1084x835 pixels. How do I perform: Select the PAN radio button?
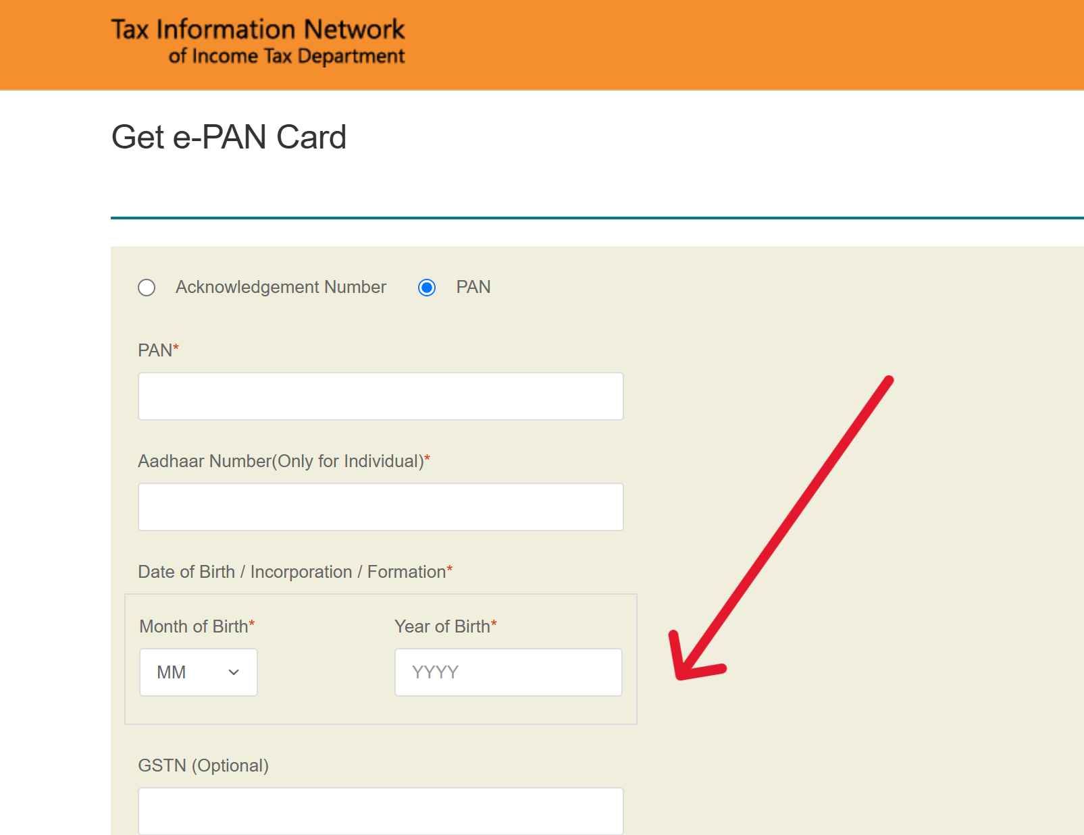pyautogui.click(x=427, y=288)
